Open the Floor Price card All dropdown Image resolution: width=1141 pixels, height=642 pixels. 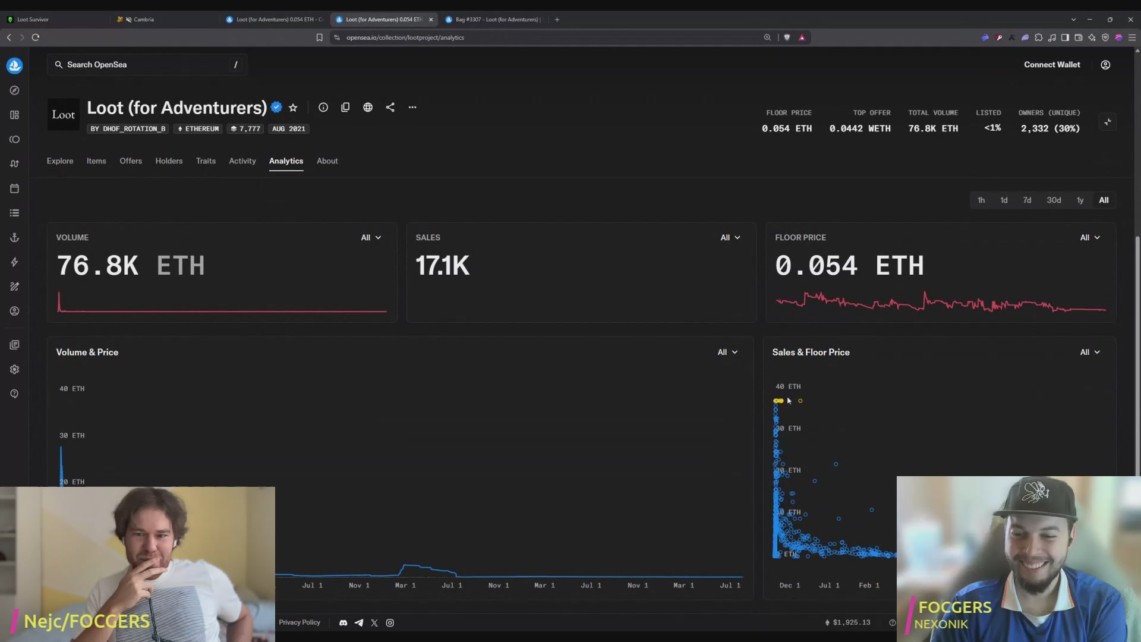pyautogui.click(x=1090, y=238)
